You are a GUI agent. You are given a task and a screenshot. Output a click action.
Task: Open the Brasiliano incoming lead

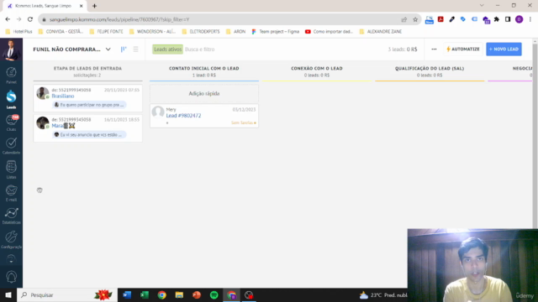tap(63, 96)
